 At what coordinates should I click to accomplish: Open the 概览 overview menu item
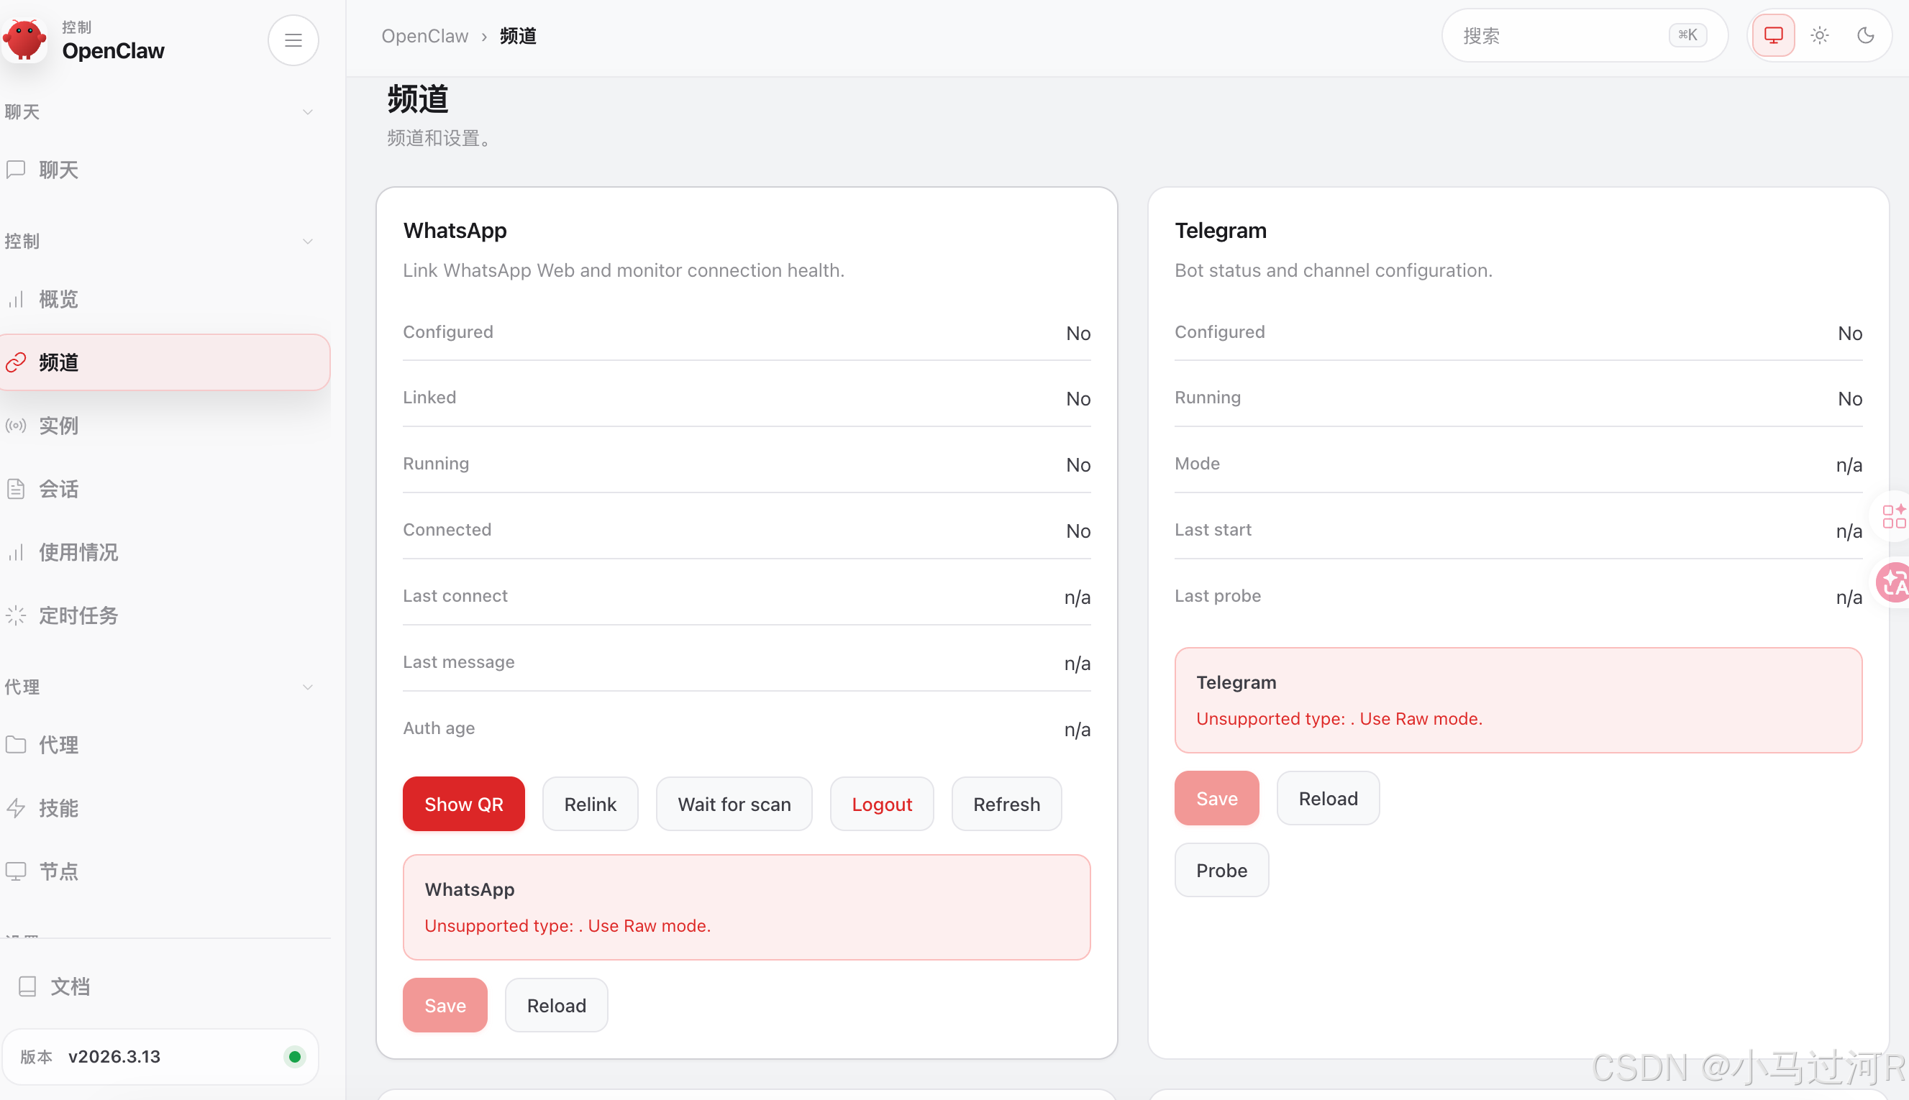coord(58,299)
